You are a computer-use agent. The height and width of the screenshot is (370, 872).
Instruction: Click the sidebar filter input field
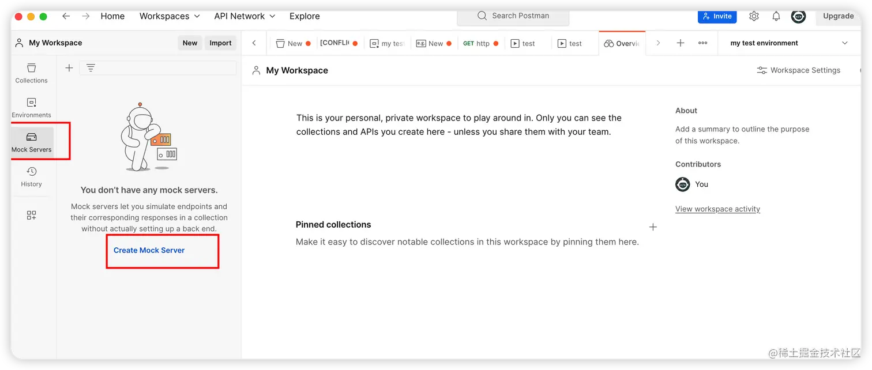click(157, 68)
